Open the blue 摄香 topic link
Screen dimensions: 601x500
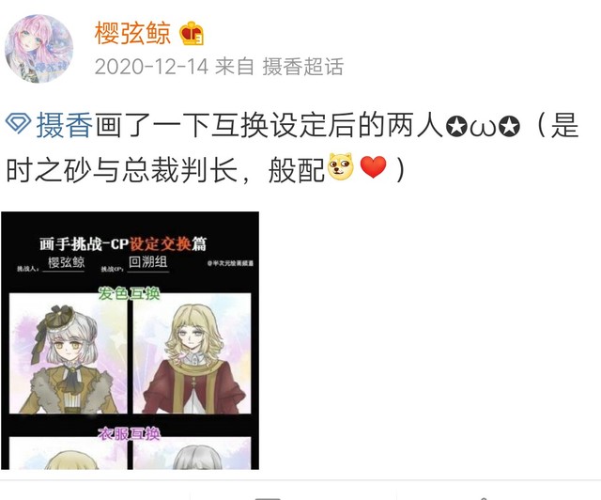pos(65,125)
